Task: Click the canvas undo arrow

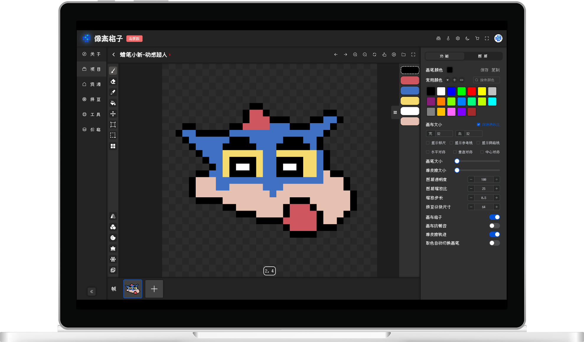Action: (x=336, y=55)
